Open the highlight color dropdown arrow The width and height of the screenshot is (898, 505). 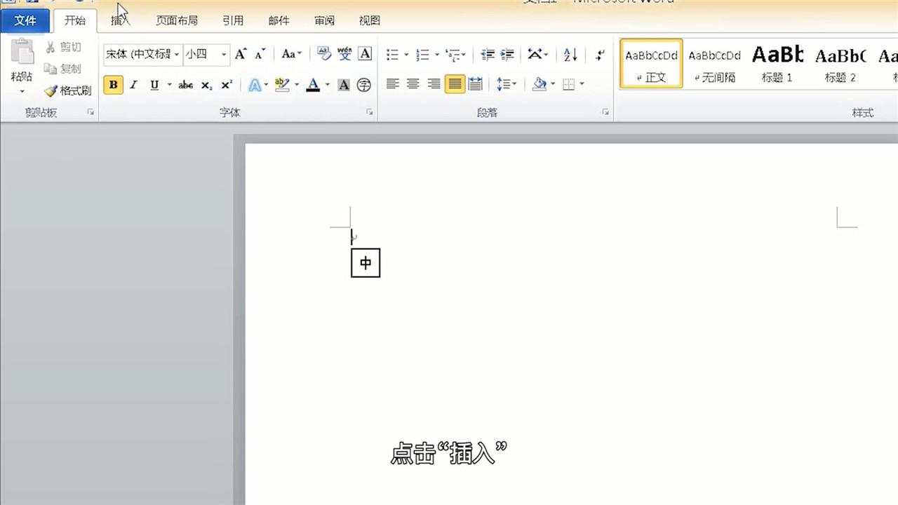(297, 85)
